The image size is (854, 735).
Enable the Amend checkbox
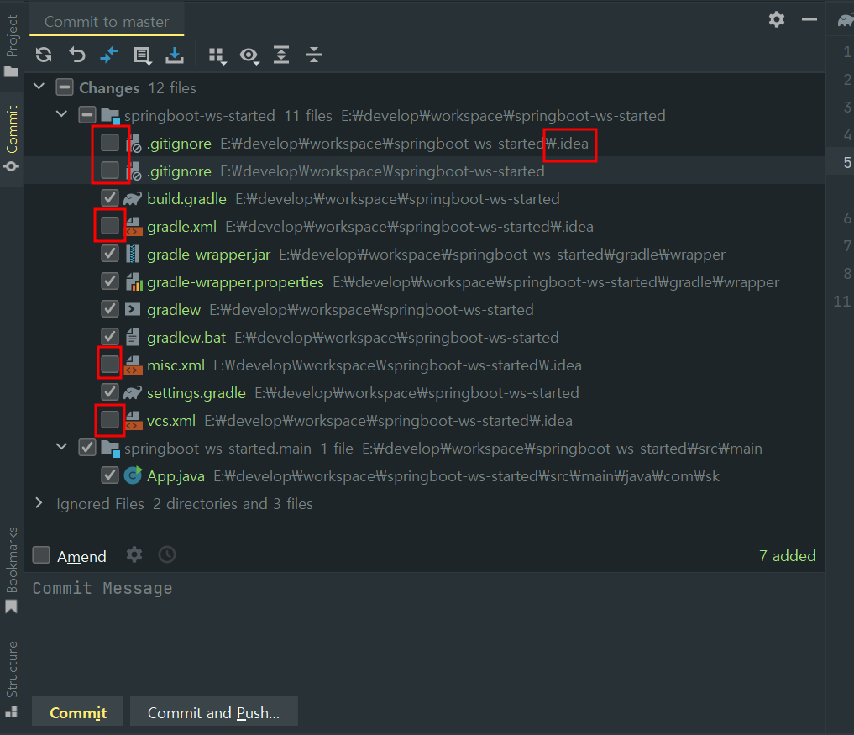coord(41,555)
